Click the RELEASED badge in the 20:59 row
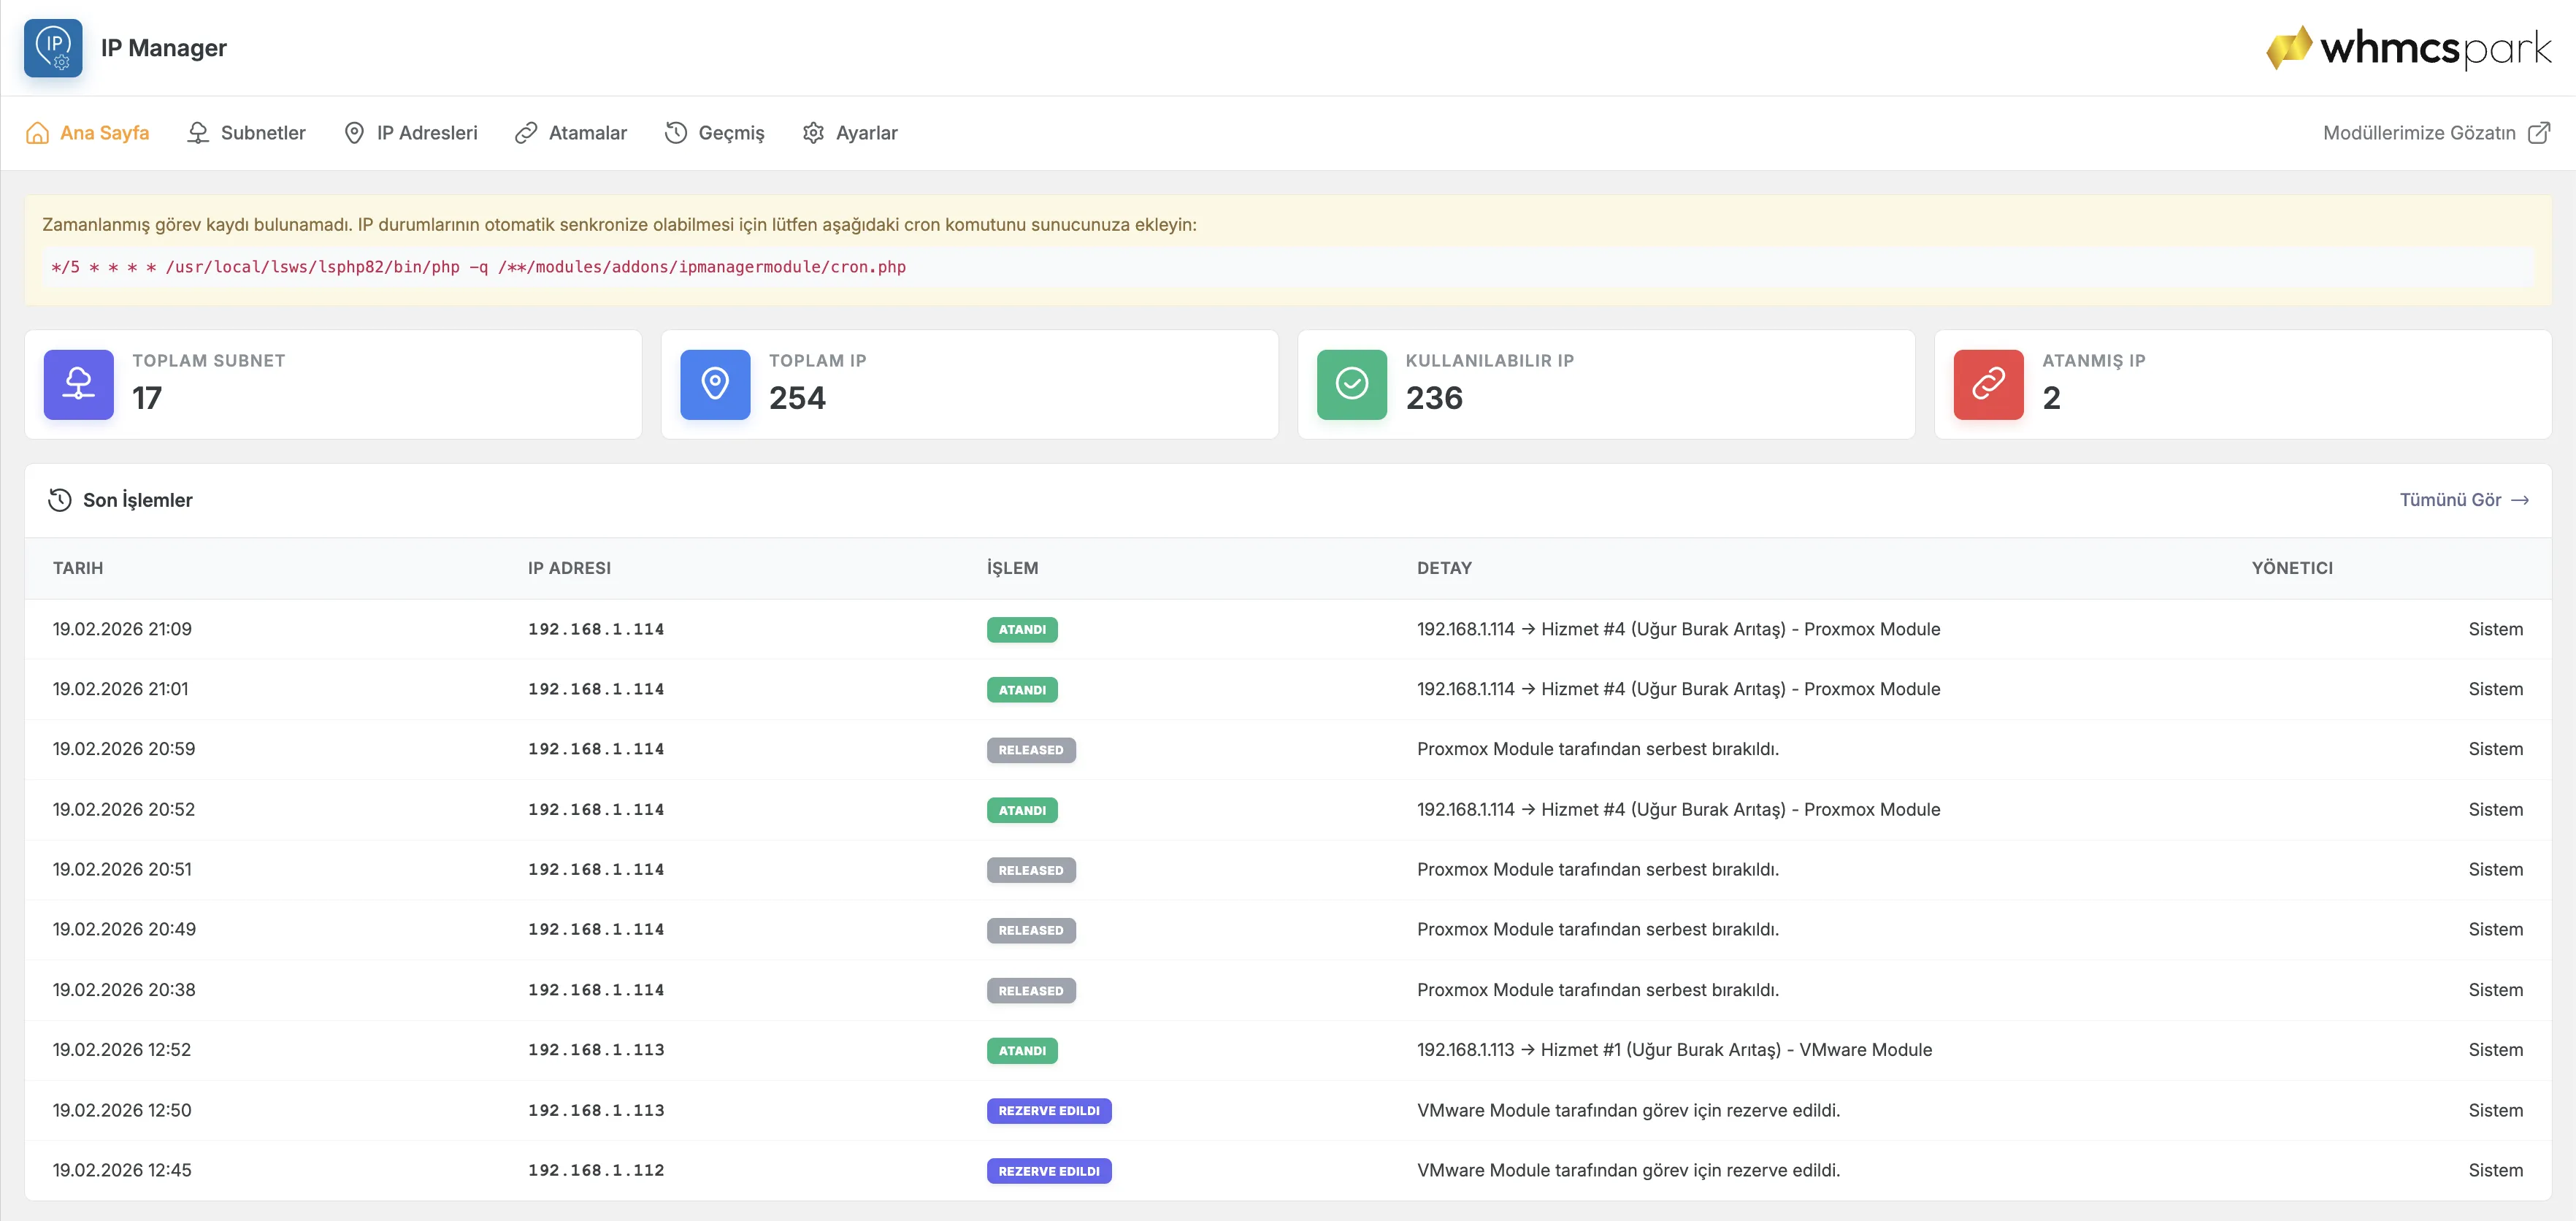Viewport: 2576px width, 1221px height. [1031, 750]
